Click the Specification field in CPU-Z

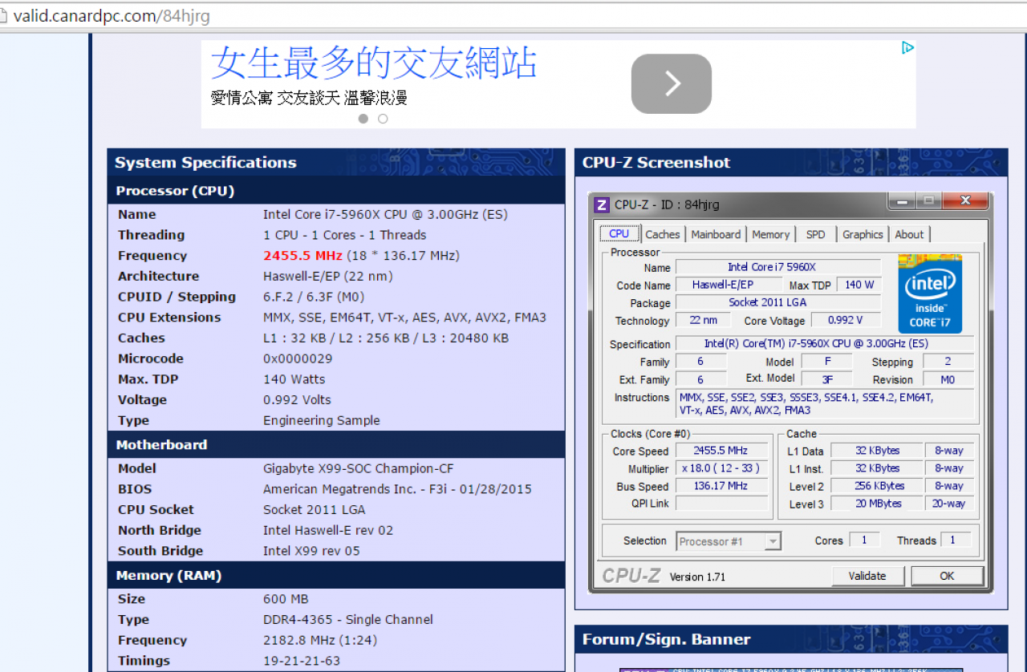pos(825,344)
